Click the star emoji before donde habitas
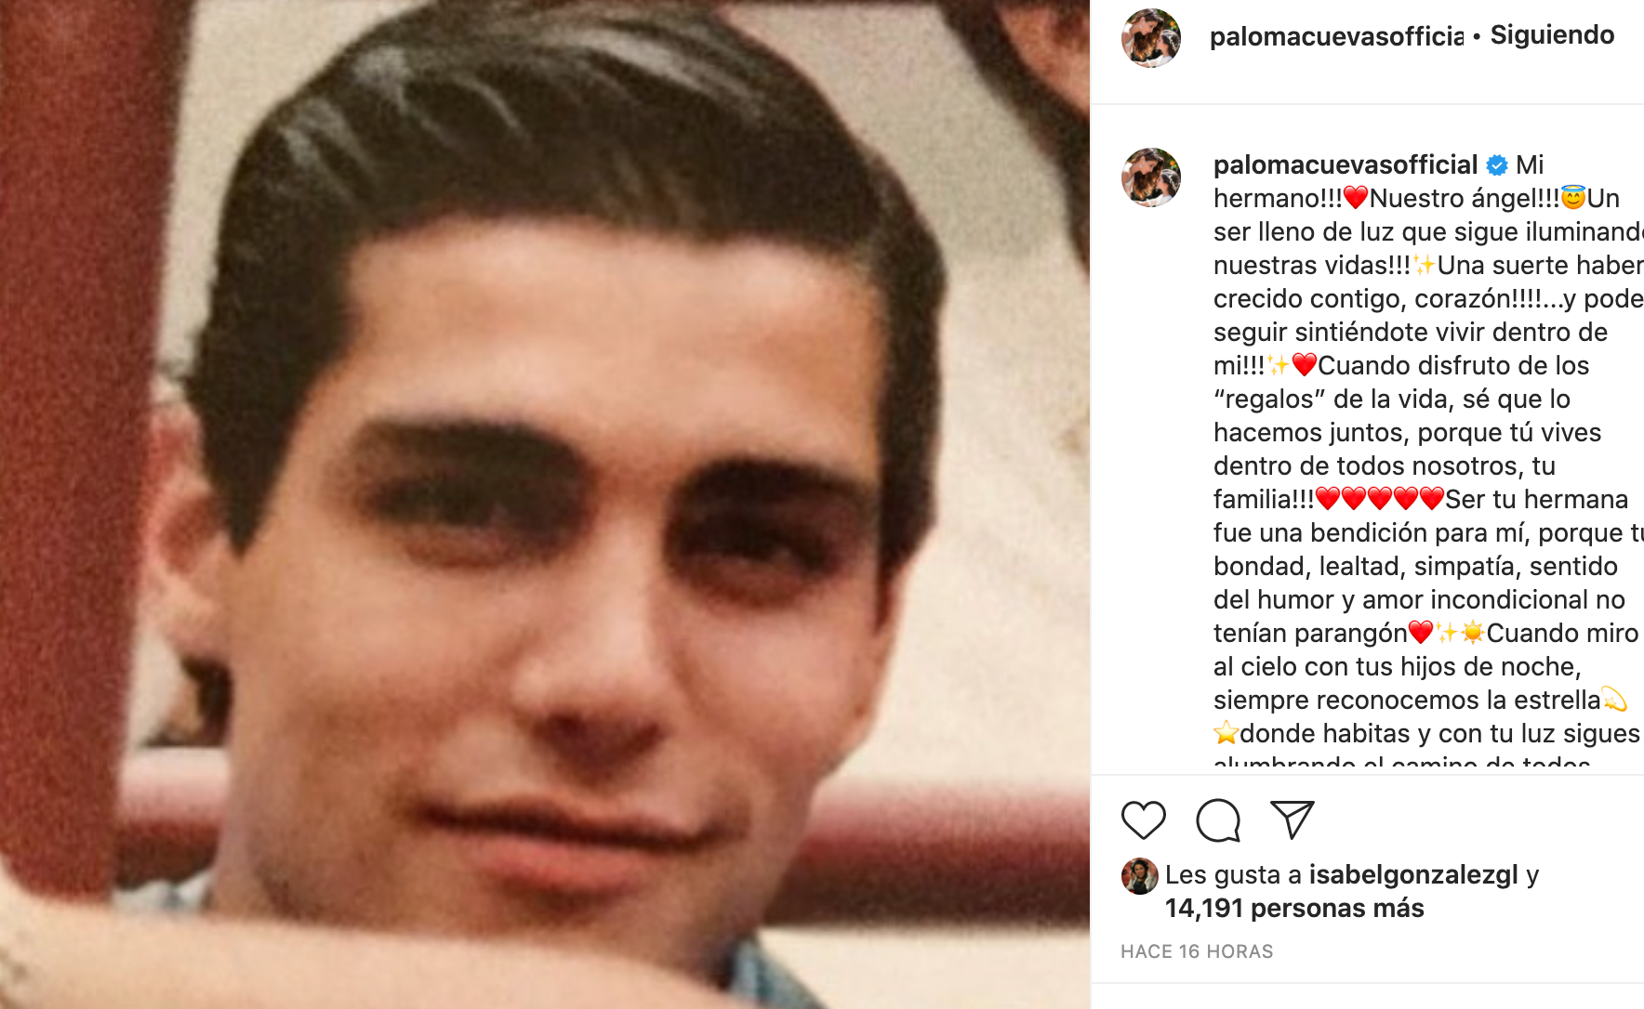1644x1009 pixels. coord(1226,734)
